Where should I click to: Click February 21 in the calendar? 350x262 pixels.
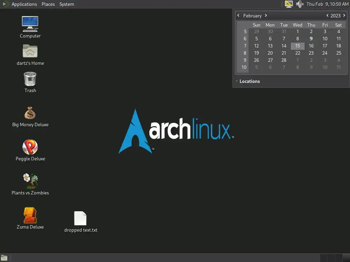click(284, 53)
